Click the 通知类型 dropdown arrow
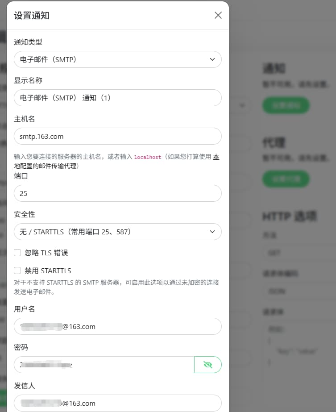336x412 pixels. [x=212, y=59]
